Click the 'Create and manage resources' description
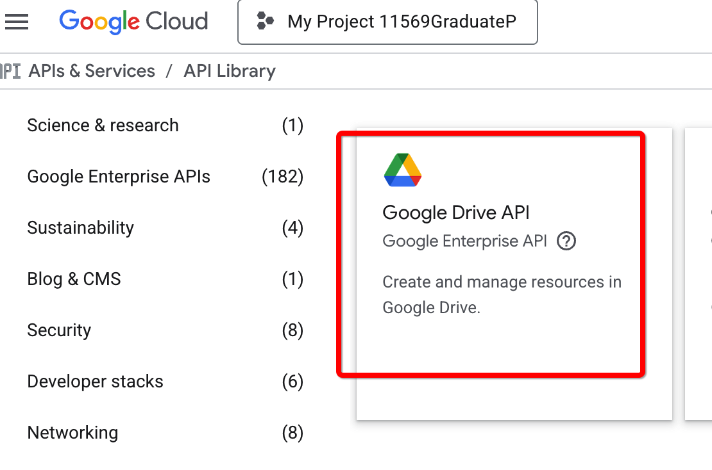The height and width of the screenshot is (470, 712). (x=502, y=295)
